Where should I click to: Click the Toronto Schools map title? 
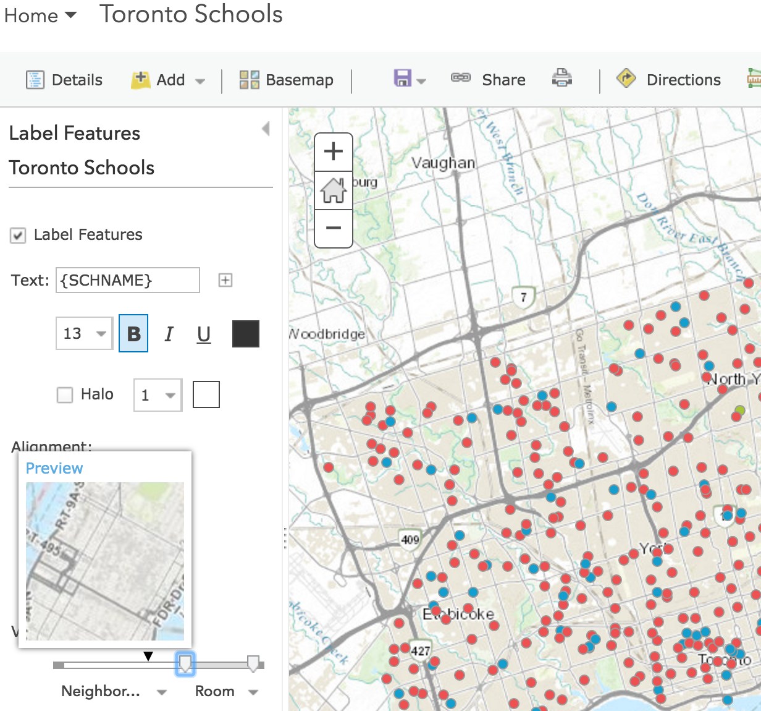click(x=191, y=14)
